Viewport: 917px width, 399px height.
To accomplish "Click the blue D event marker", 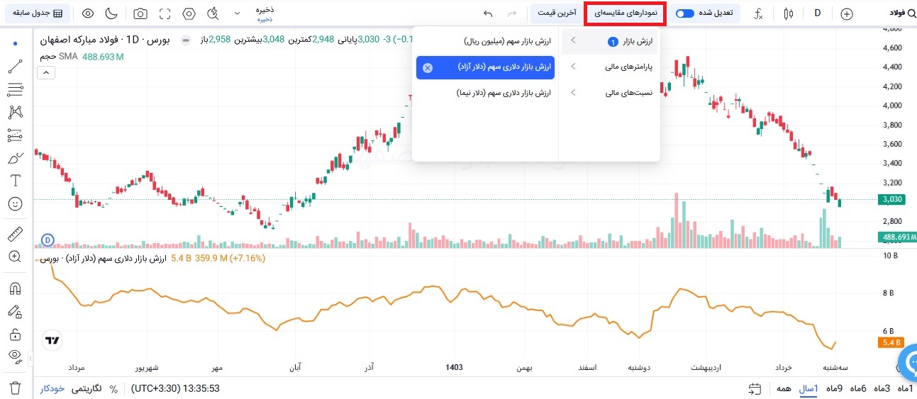I will click(48, 240).
